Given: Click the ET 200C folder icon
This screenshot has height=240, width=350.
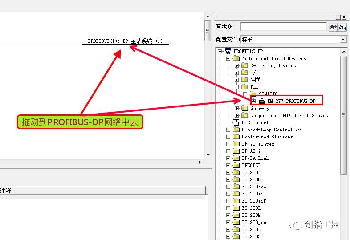Looking at the screenshot, I should point(236,179).
